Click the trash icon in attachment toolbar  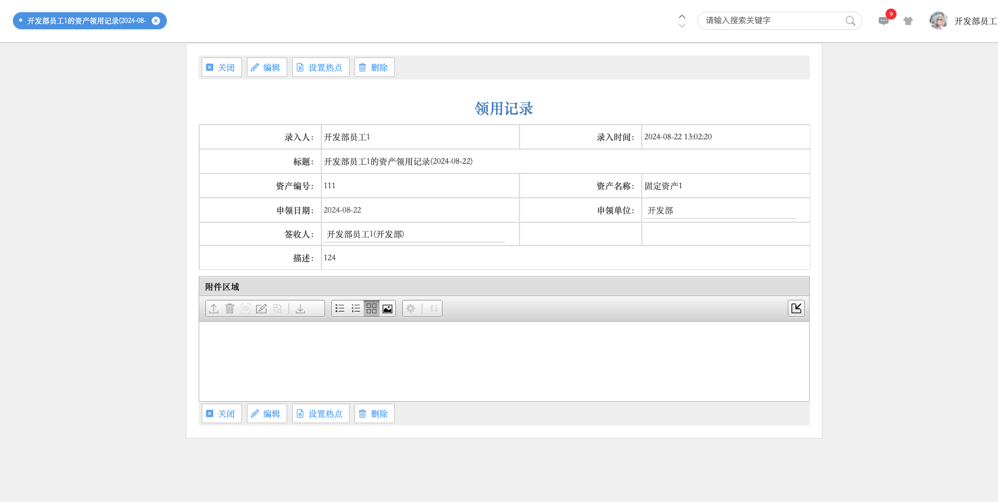click(230, 308)
